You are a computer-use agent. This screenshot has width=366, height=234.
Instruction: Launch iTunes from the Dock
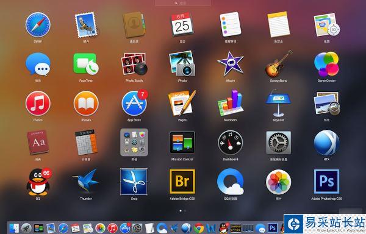(112, 228)
